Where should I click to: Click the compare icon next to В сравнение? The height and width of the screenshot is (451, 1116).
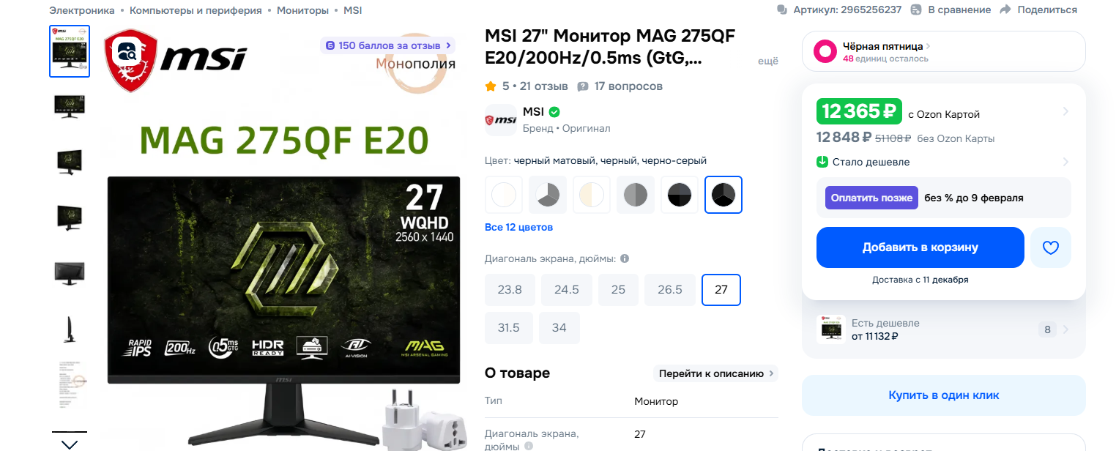pos(916,10)
